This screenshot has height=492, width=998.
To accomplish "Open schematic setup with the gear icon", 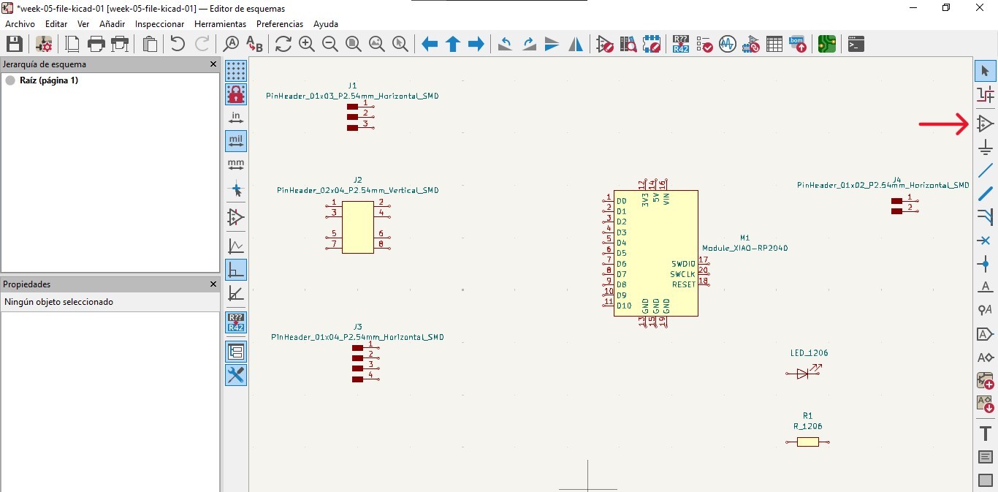I will pos(44,44).
